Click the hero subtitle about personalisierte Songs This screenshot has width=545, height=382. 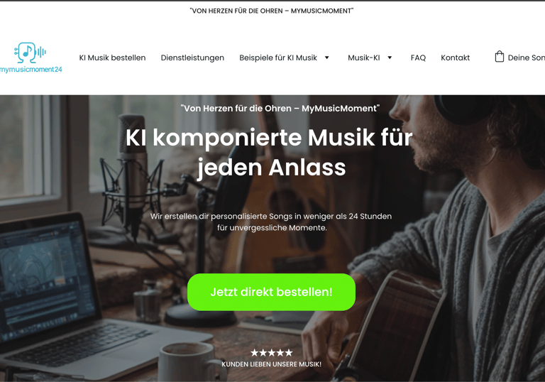click(x=271, y=222)
